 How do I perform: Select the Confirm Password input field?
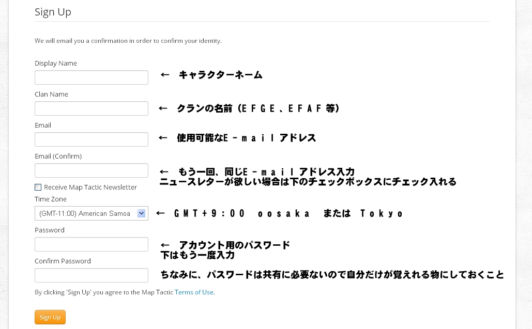tap(91, 275)
